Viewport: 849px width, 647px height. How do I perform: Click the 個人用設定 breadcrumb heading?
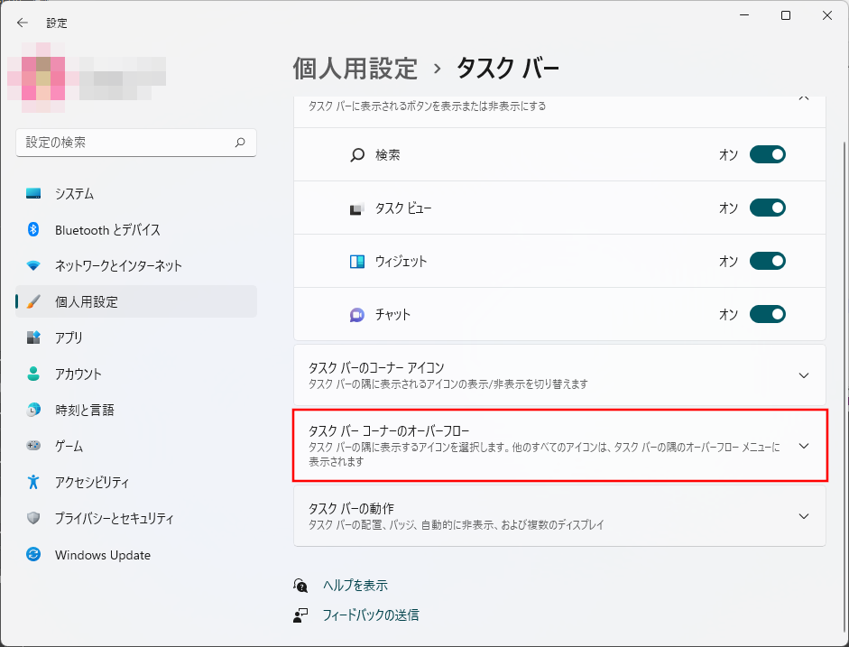tap(355, 68)
